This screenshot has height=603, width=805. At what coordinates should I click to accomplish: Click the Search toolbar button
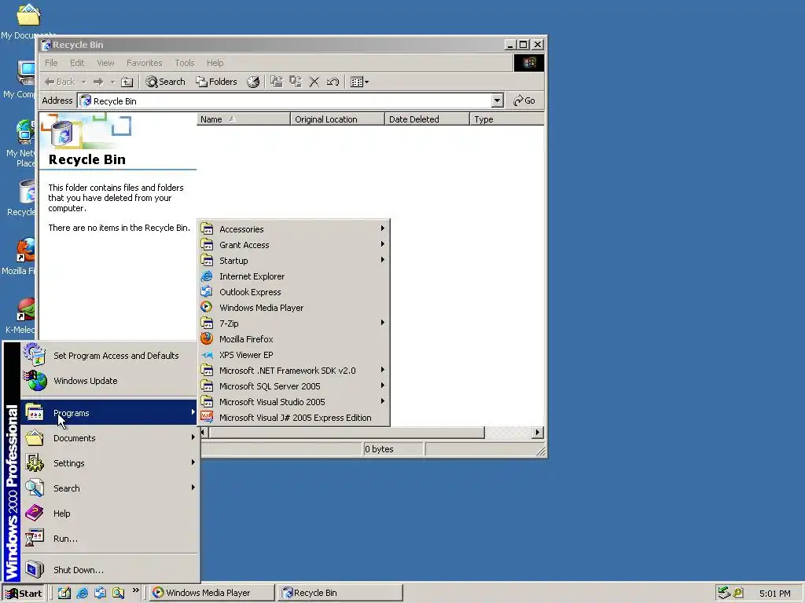165,82
